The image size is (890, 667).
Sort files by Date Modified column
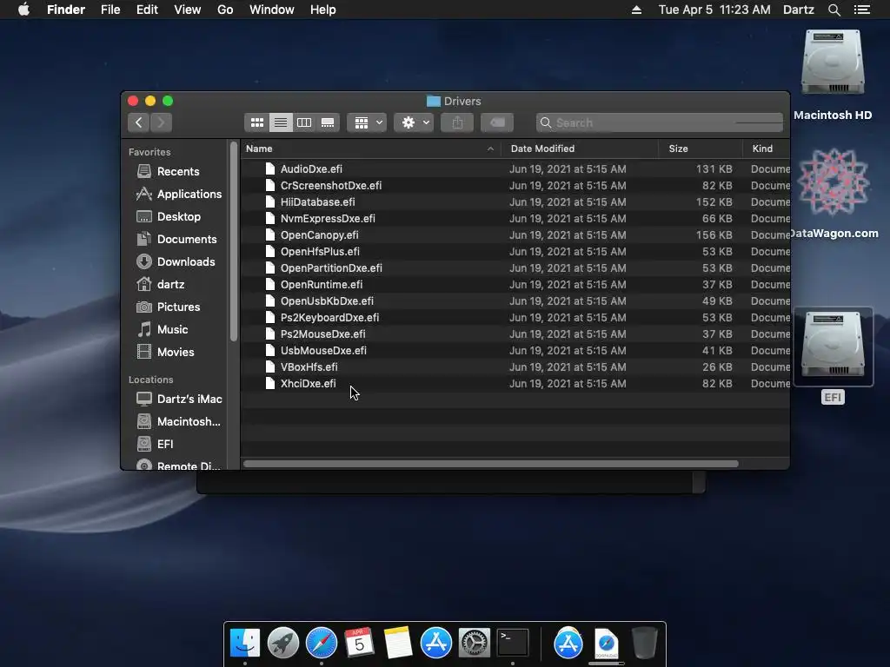coord(542,149)
